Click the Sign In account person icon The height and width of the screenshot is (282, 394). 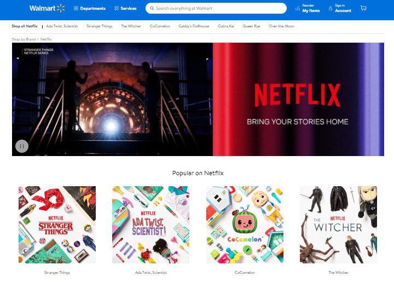click(x=329, y=8)
